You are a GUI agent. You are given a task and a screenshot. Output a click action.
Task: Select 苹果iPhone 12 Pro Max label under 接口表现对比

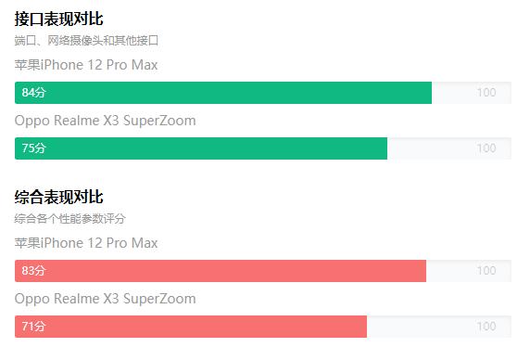coord(86,65)
